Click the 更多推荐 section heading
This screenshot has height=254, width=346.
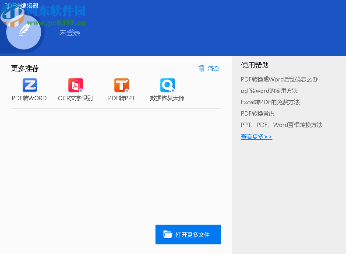(25, 68)
